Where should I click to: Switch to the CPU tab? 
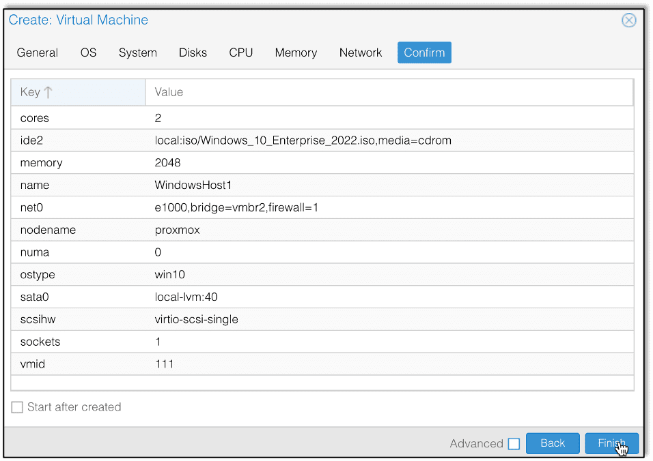click(x=240, y=53)
